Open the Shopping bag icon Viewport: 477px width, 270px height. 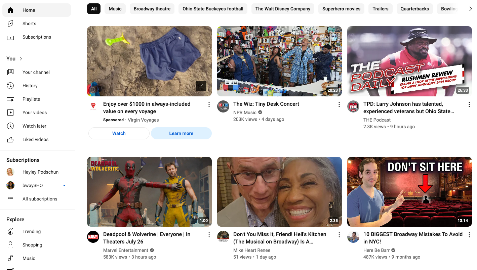click(10, 245)
